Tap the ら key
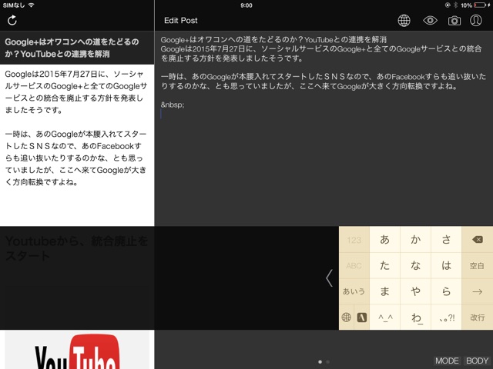Viewport: 493px width, 369px height. coord(446,291)
